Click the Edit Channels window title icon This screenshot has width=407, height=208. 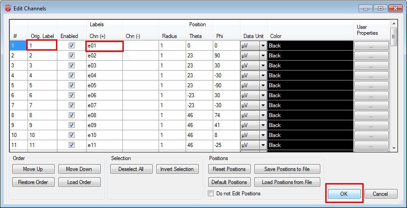8,8
